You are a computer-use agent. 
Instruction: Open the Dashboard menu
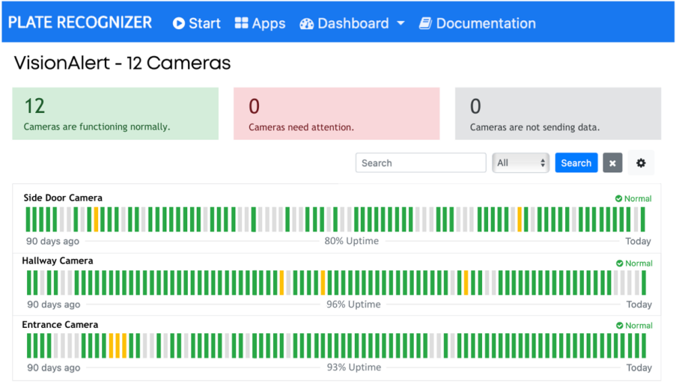(x=352, y=23)
